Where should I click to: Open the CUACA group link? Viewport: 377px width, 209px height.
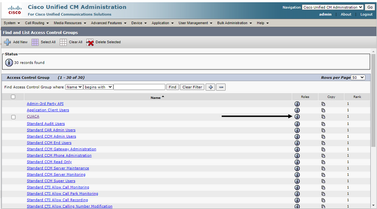point(33,117)
